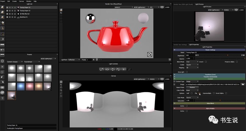Click the gradient light icon in left sidebar
246x131 pixels.
click(x=2, y=45)
